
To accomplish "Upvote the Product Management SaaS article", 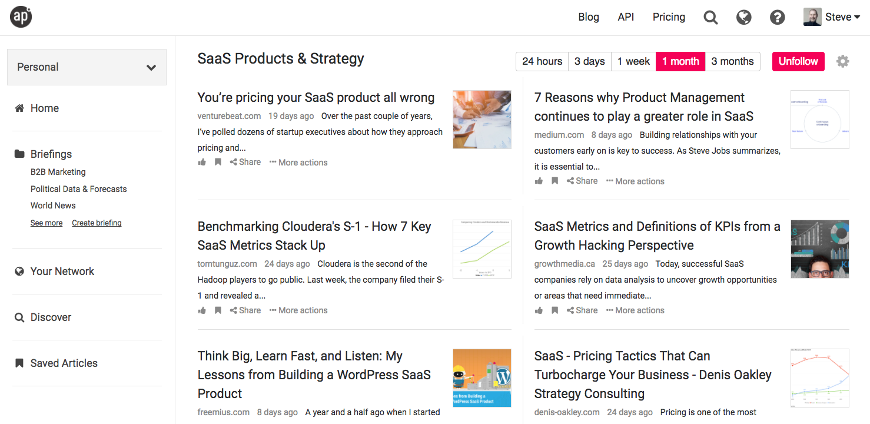I will click(539, 181).
